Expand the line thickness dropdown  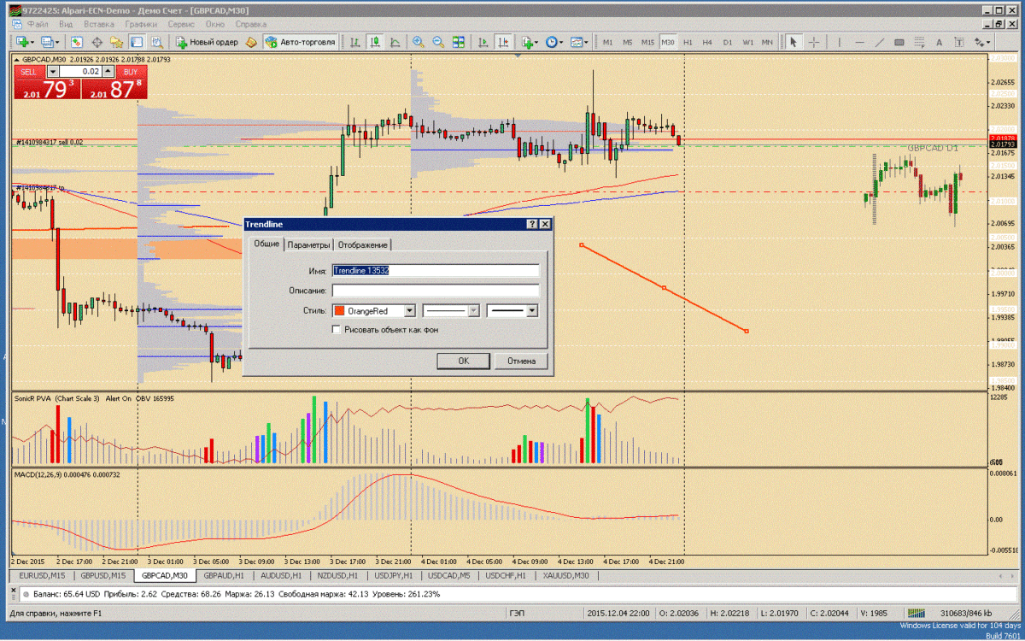point(532,311)
